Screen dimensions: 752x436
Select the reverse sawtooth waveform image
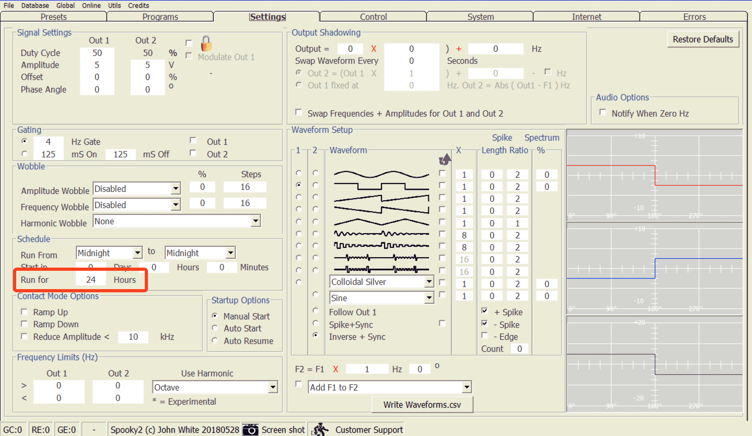coord(381,210)
